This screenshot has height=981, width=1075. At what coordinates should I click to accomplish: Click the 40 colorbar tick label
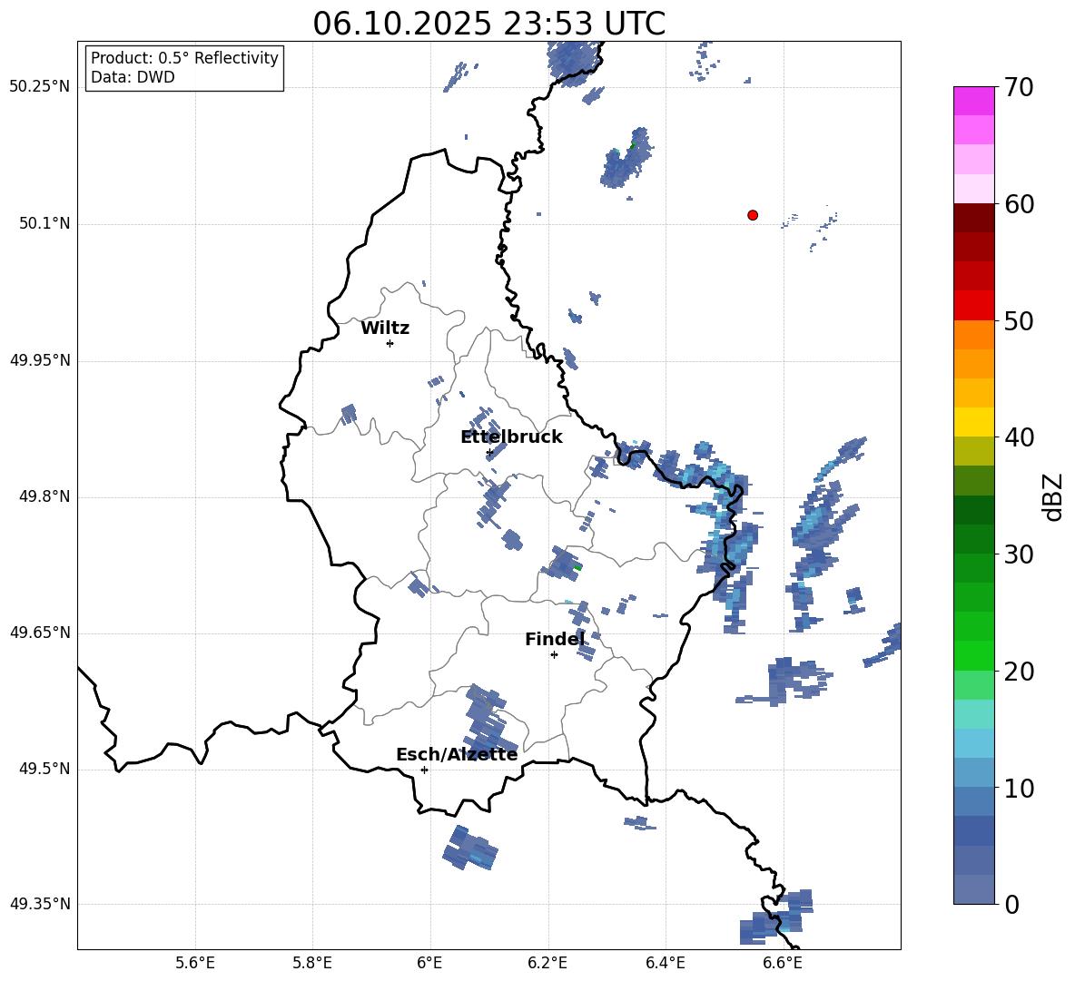coord(1019,437)
